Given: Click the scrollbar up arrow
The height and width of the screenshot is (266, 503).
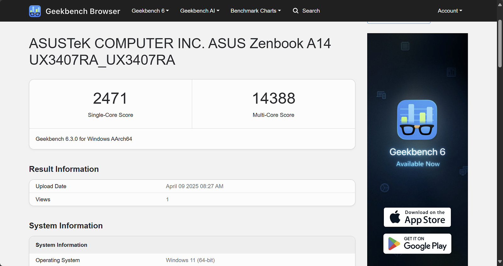Looking at the screenshot, I should pyautogui.click(x=500, y=5).
